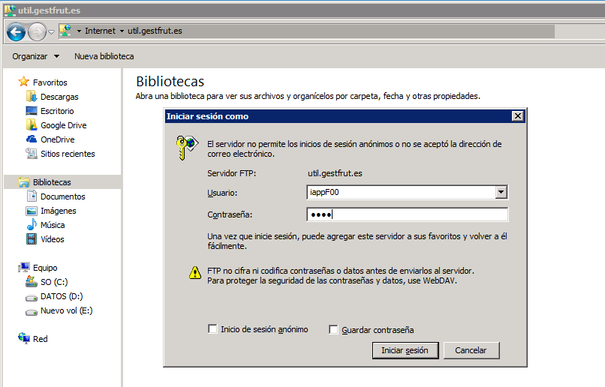Screen dimensions: 605x387
Task: Open the Google Drive icon in Favoritos
Action: coord(32,125)
